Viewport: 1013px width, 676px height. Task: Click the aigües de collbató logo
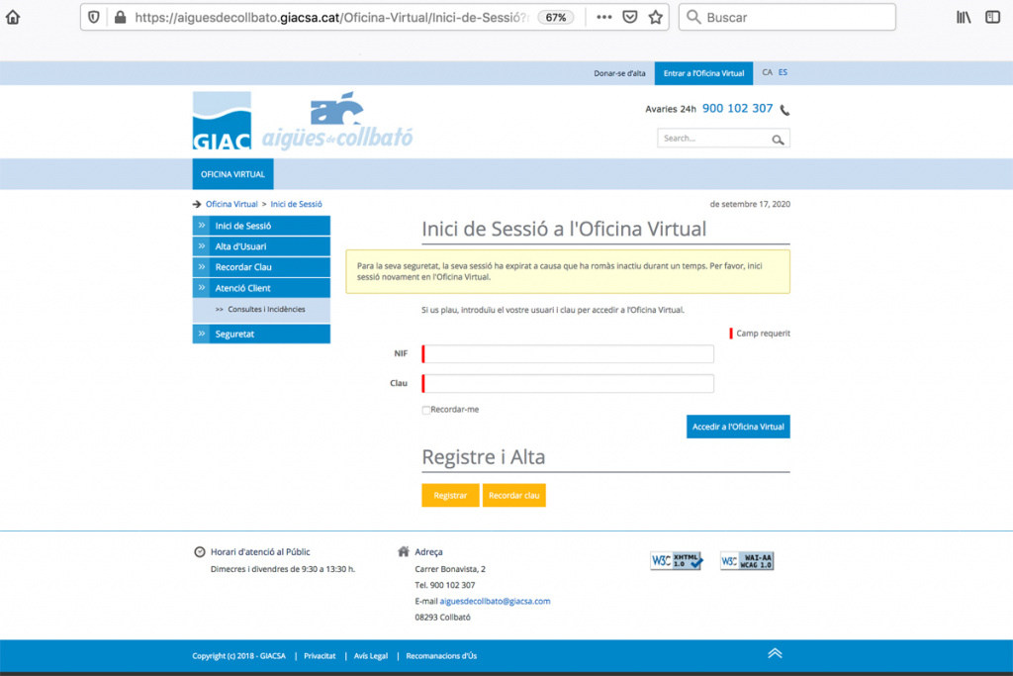click(x=336, y=121)
